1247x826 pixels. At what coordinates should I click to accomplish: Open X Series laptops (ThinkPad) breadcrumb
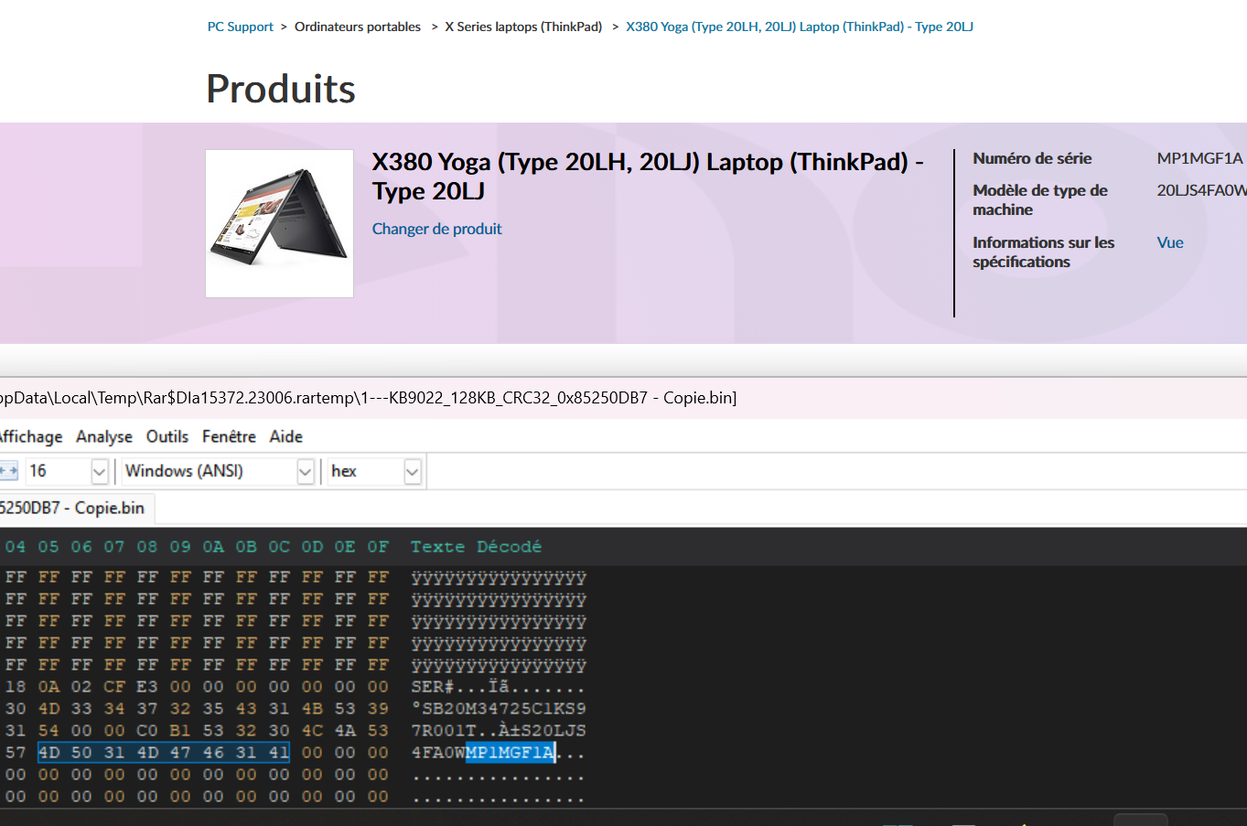point(523,27)
